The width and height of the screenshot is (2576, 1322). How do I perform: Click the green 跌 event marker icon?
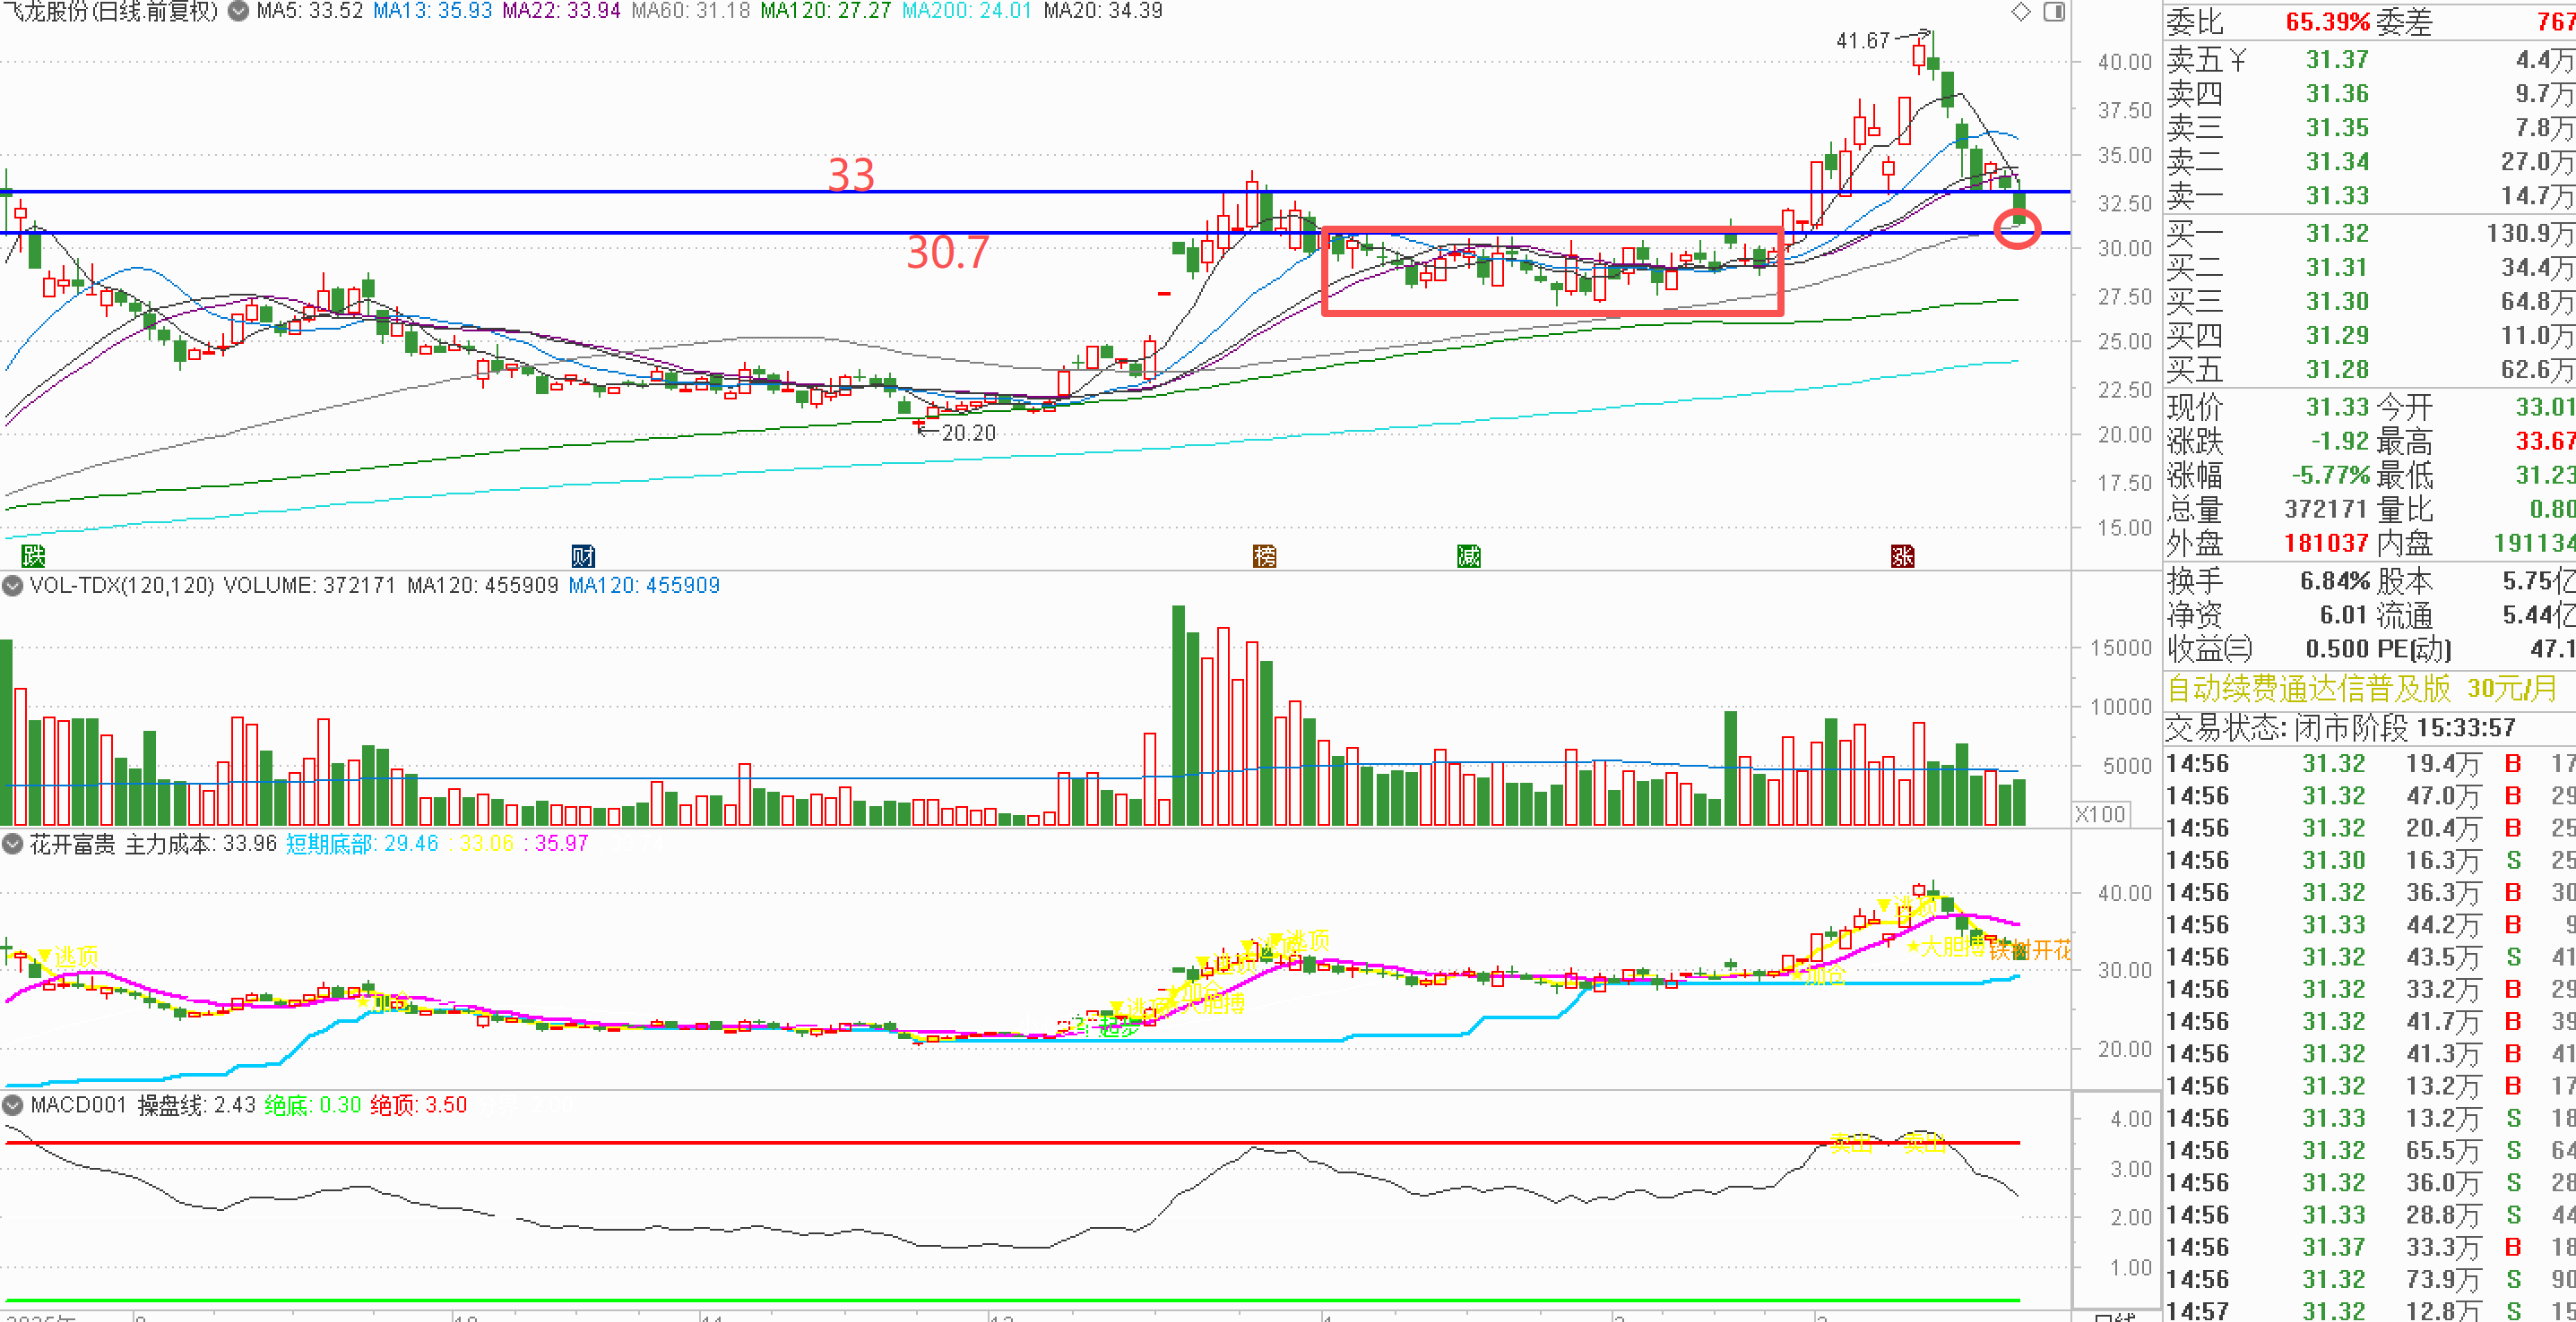[33, 555]
